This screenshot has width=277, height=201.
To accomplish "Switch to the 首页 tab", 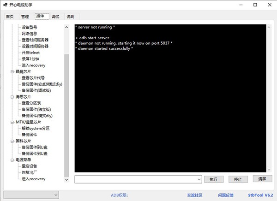I will pyautogui.click(x=10, y=17).
